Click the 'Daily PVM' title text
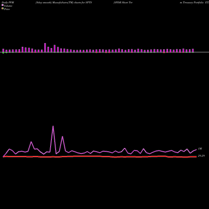This screenshot has height=209, width=209. [x=8, y=3]
